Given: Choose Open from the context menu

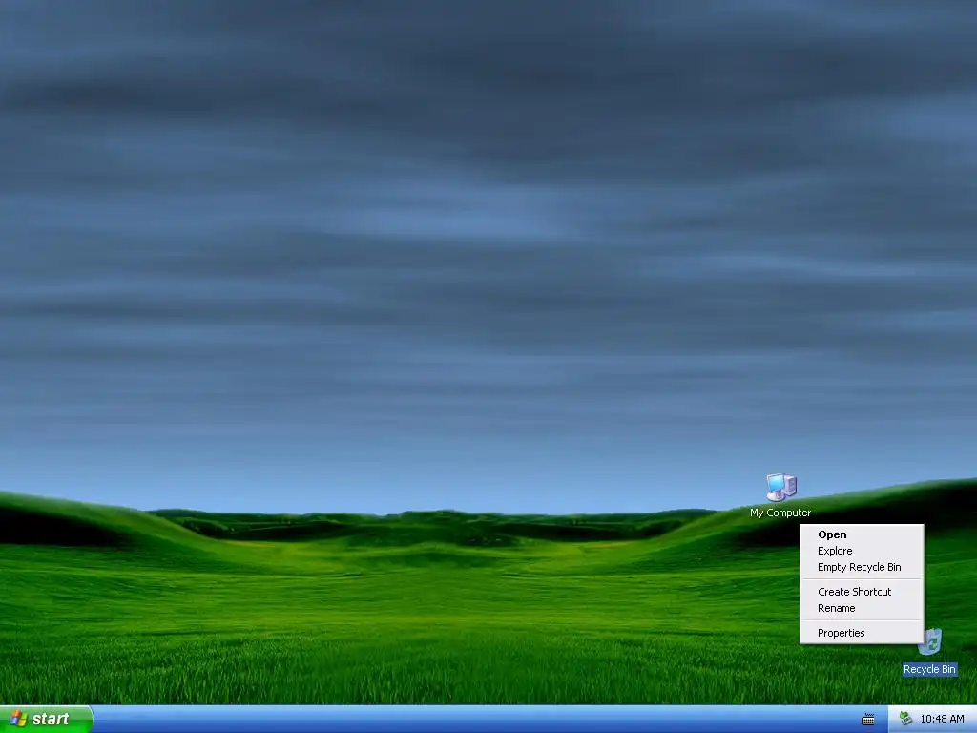Looking at the screenshot, I should click(x=862, y=534).
